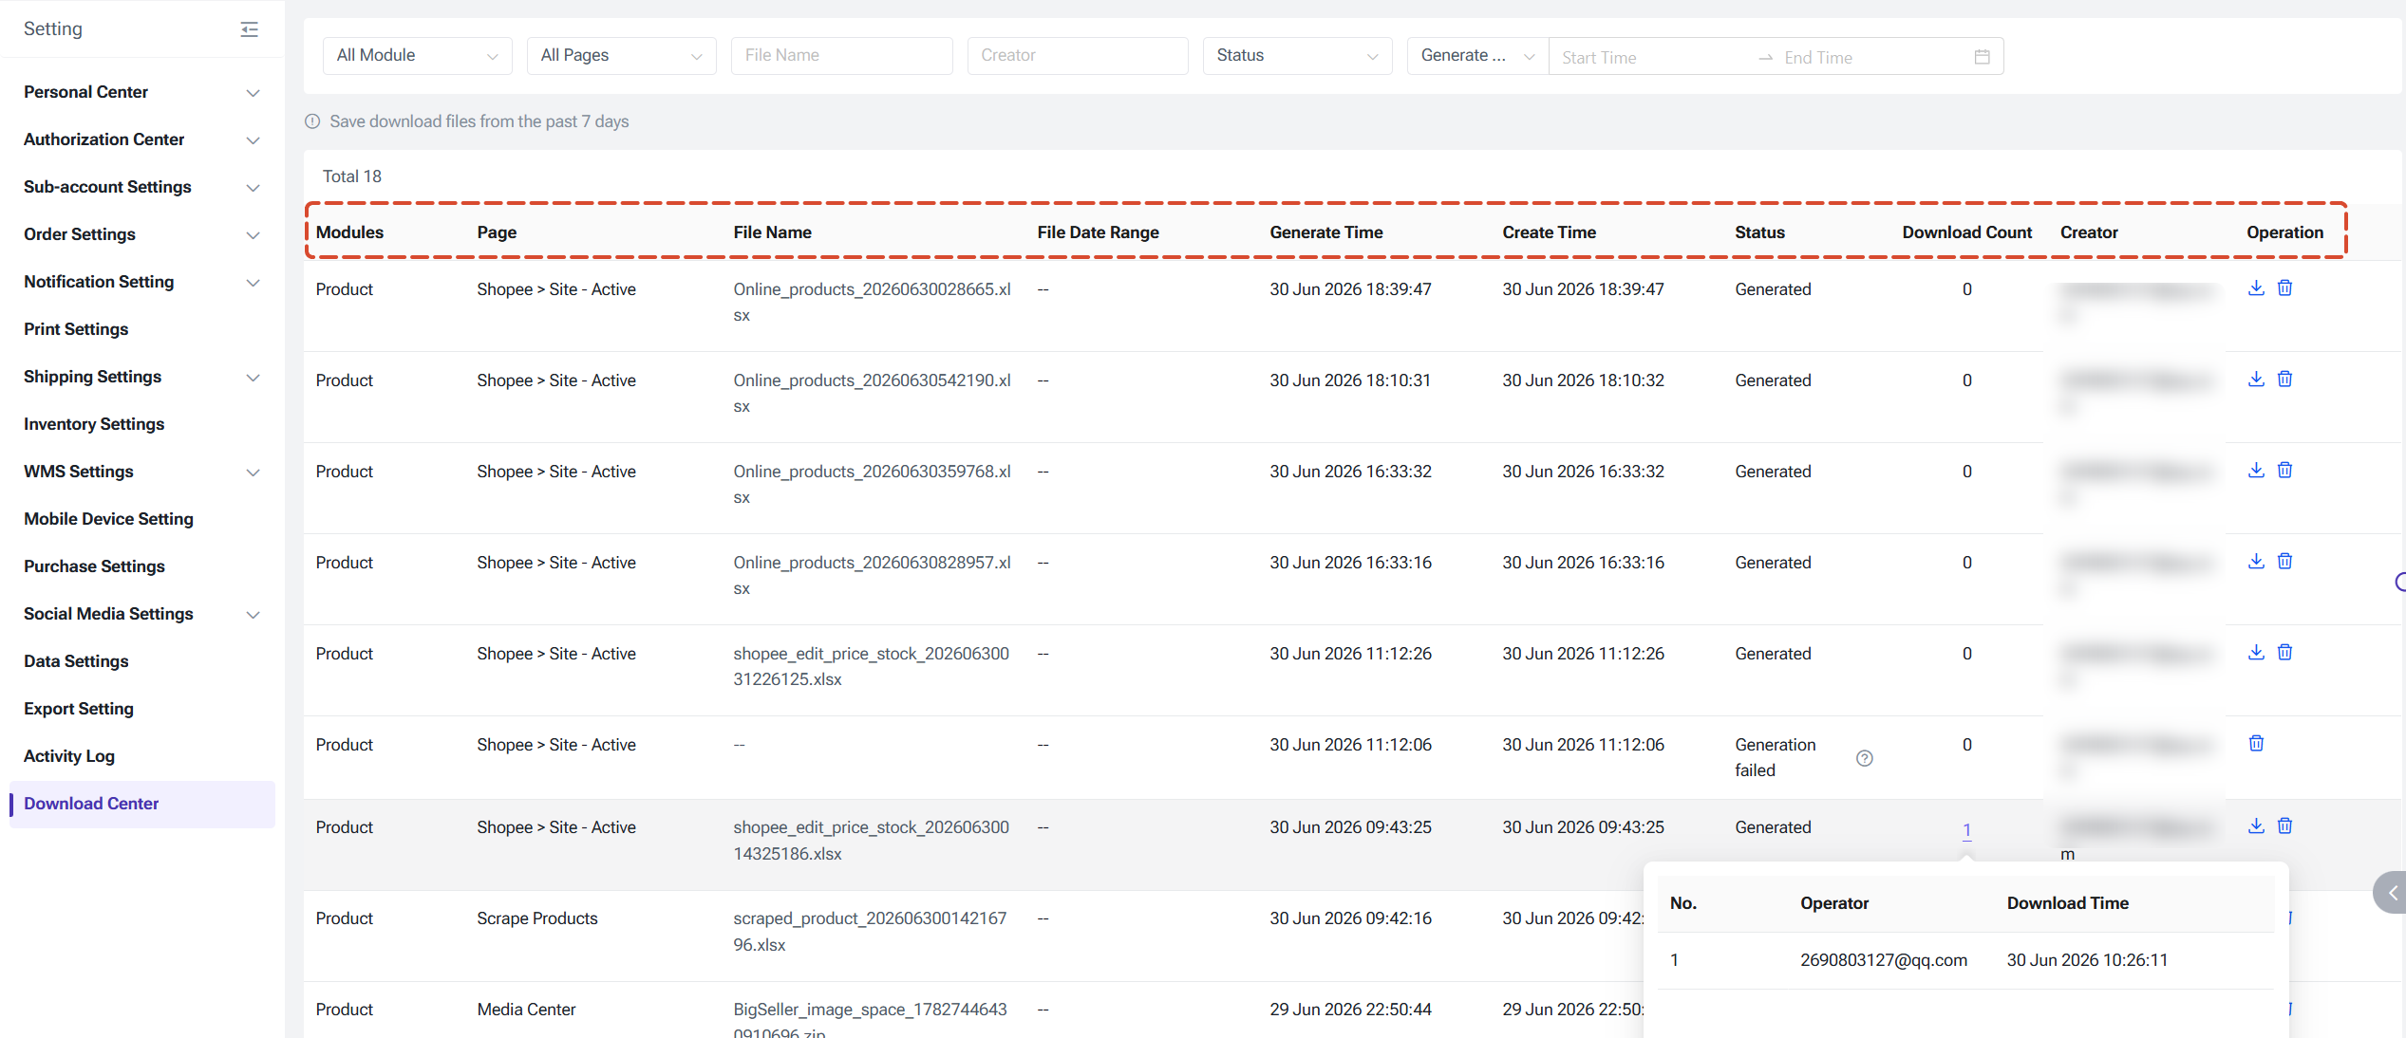
Task: Click the File Name search field
Action: 841,56
